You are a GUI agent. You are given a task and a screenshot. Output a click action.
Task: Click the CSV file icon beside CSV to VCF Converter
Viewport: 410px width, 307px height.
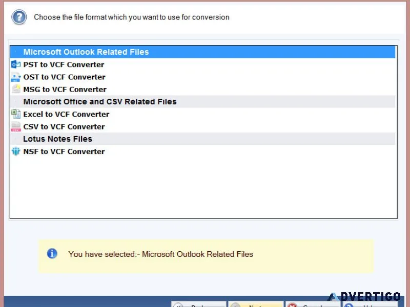point(16,126)
